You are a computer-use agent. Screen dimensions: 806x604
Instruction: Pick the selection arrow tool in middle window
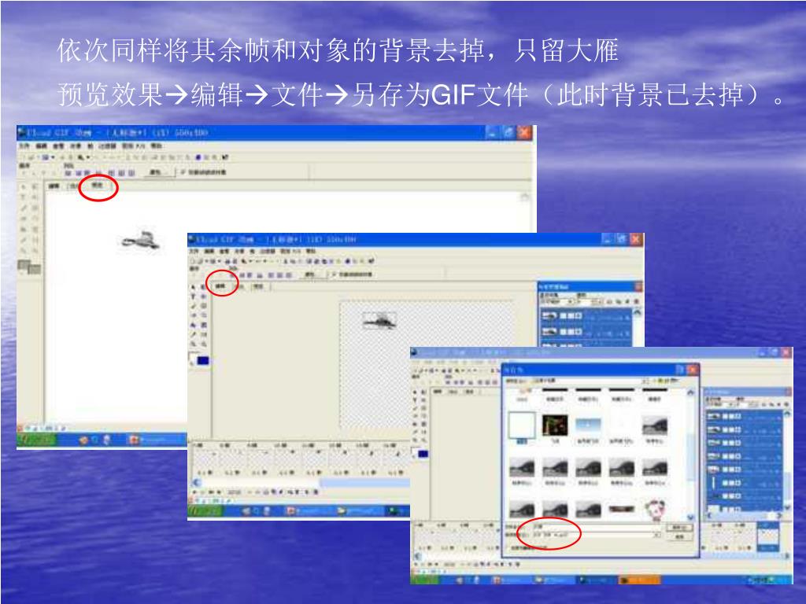(194, 287)
